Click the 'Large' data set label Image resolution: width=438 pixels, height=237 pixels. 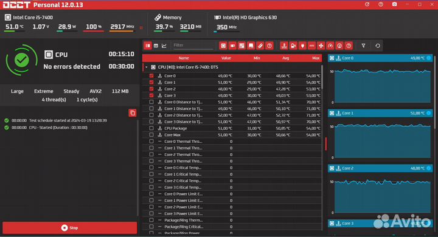click(17, 91)
